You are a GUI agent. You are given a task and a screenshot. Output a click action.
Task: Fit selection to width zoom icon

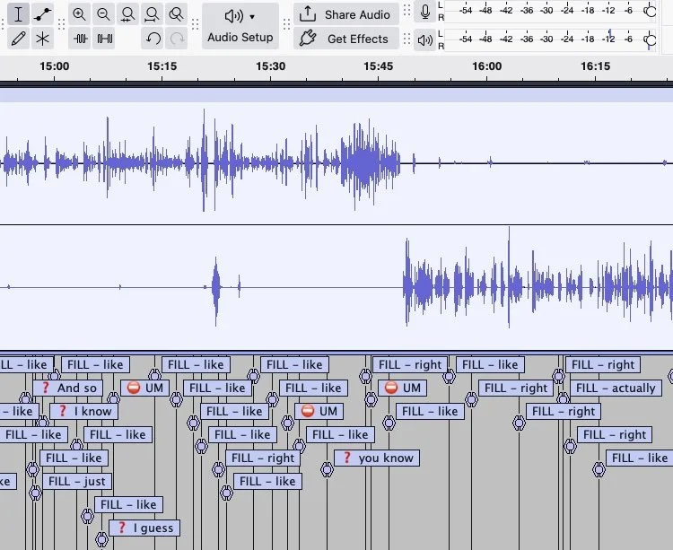(127, 14)
